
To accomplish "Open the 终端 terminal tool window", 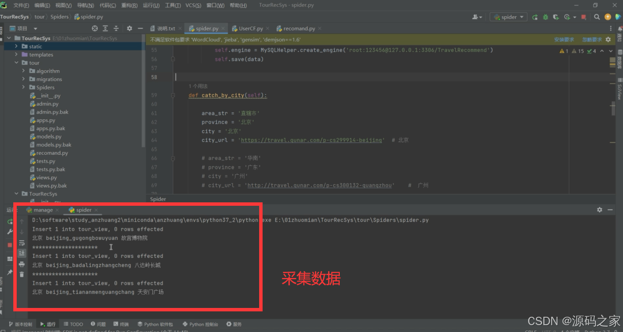I will (x=121, y=324).
